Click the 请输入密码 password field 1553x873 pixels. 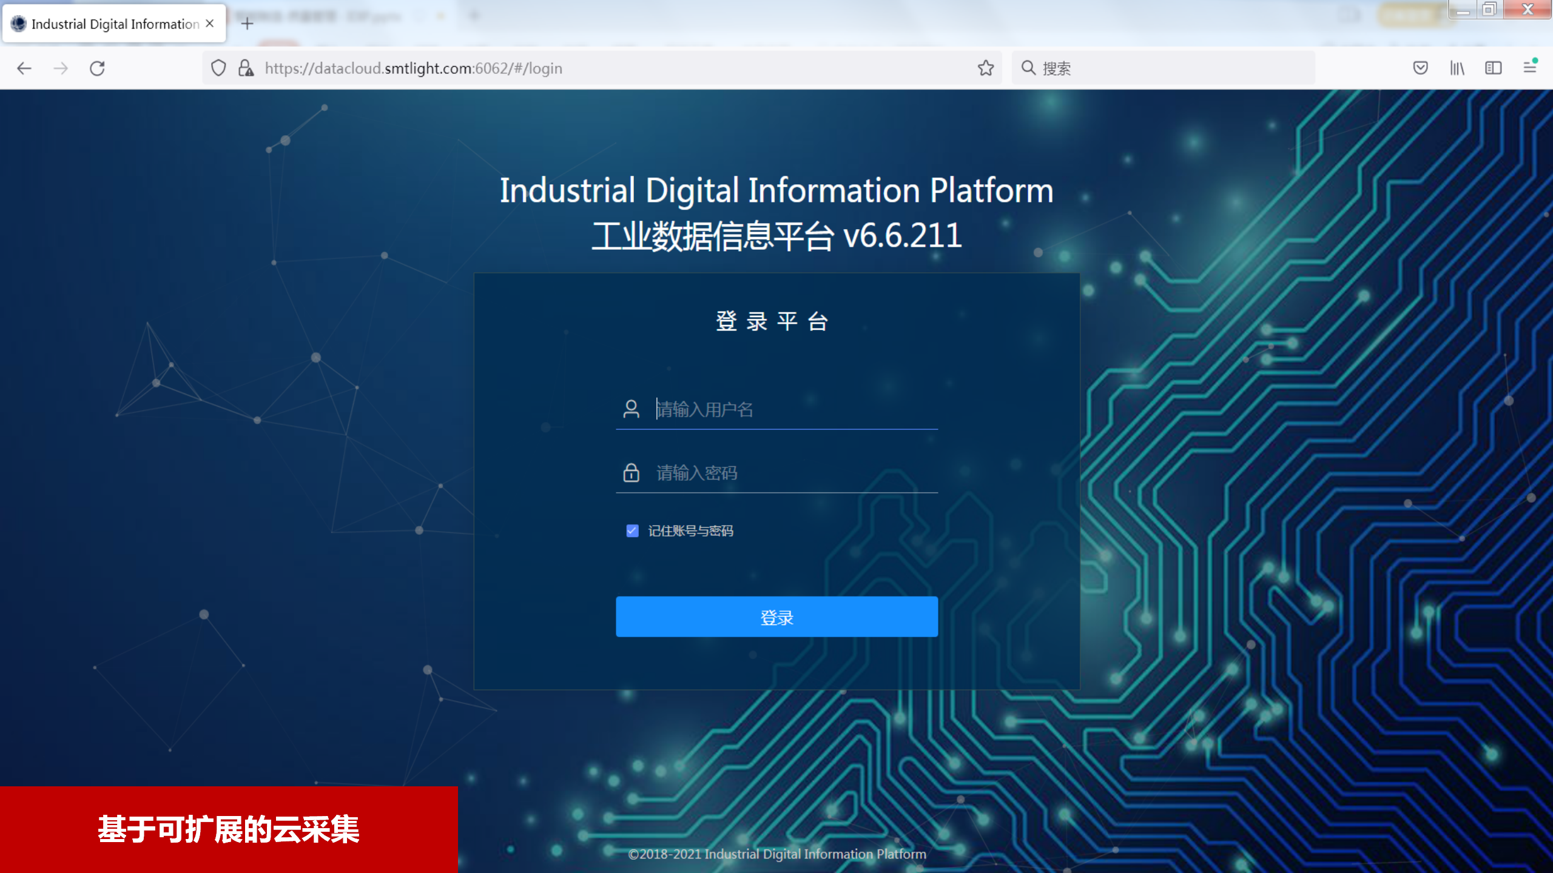click(789, 473)
